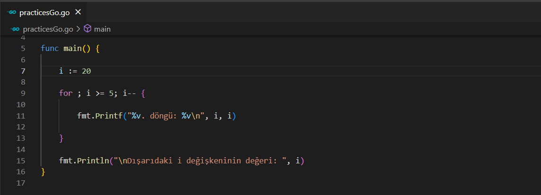Click the Go file icon in the editor tab

[x=12, y=12]
